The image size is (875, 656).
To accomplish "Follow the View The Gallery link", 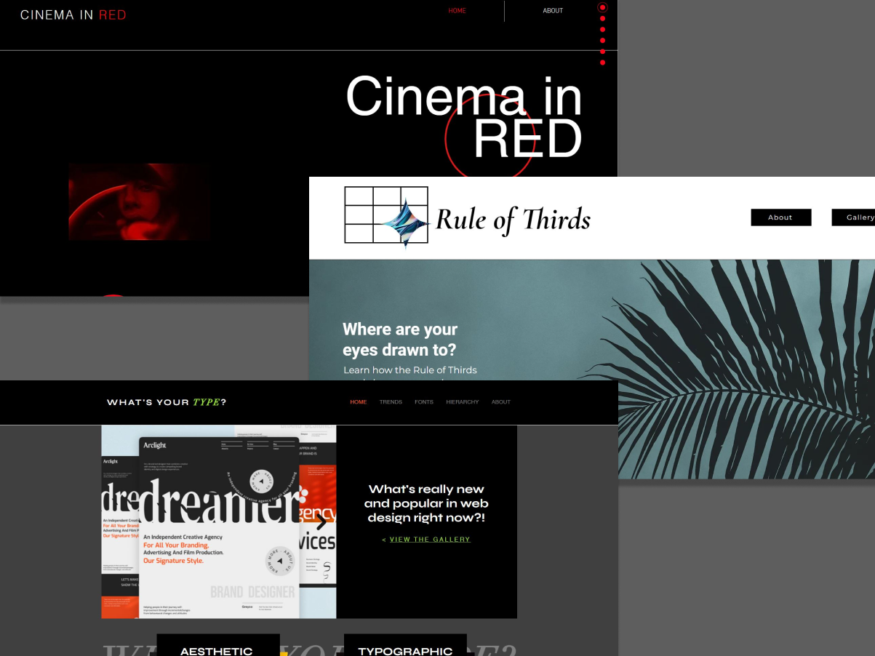I will pos(430,540).
